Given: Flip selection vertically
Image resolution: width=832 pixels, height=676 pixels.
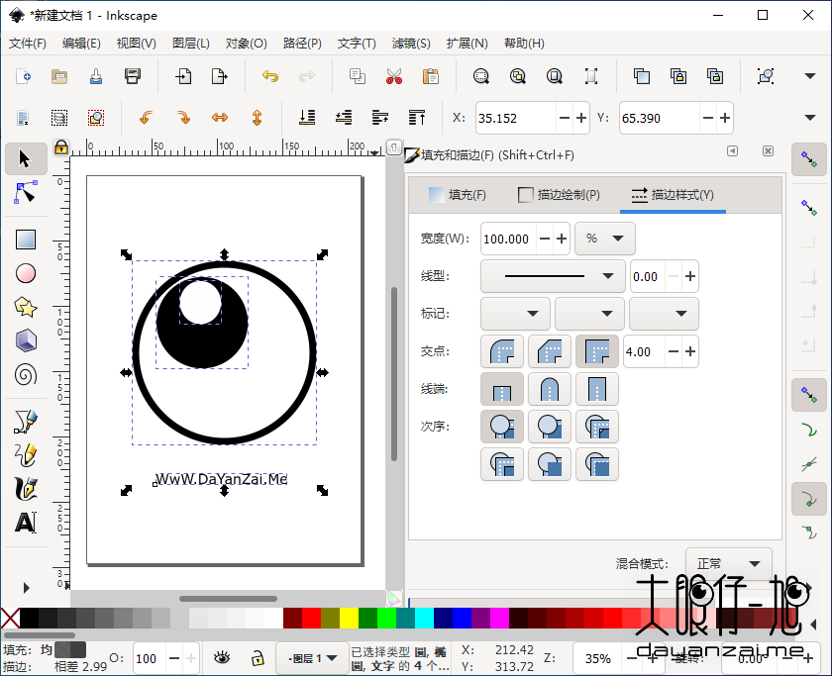Looking at the screenshot, I should (x=257, y=117).
